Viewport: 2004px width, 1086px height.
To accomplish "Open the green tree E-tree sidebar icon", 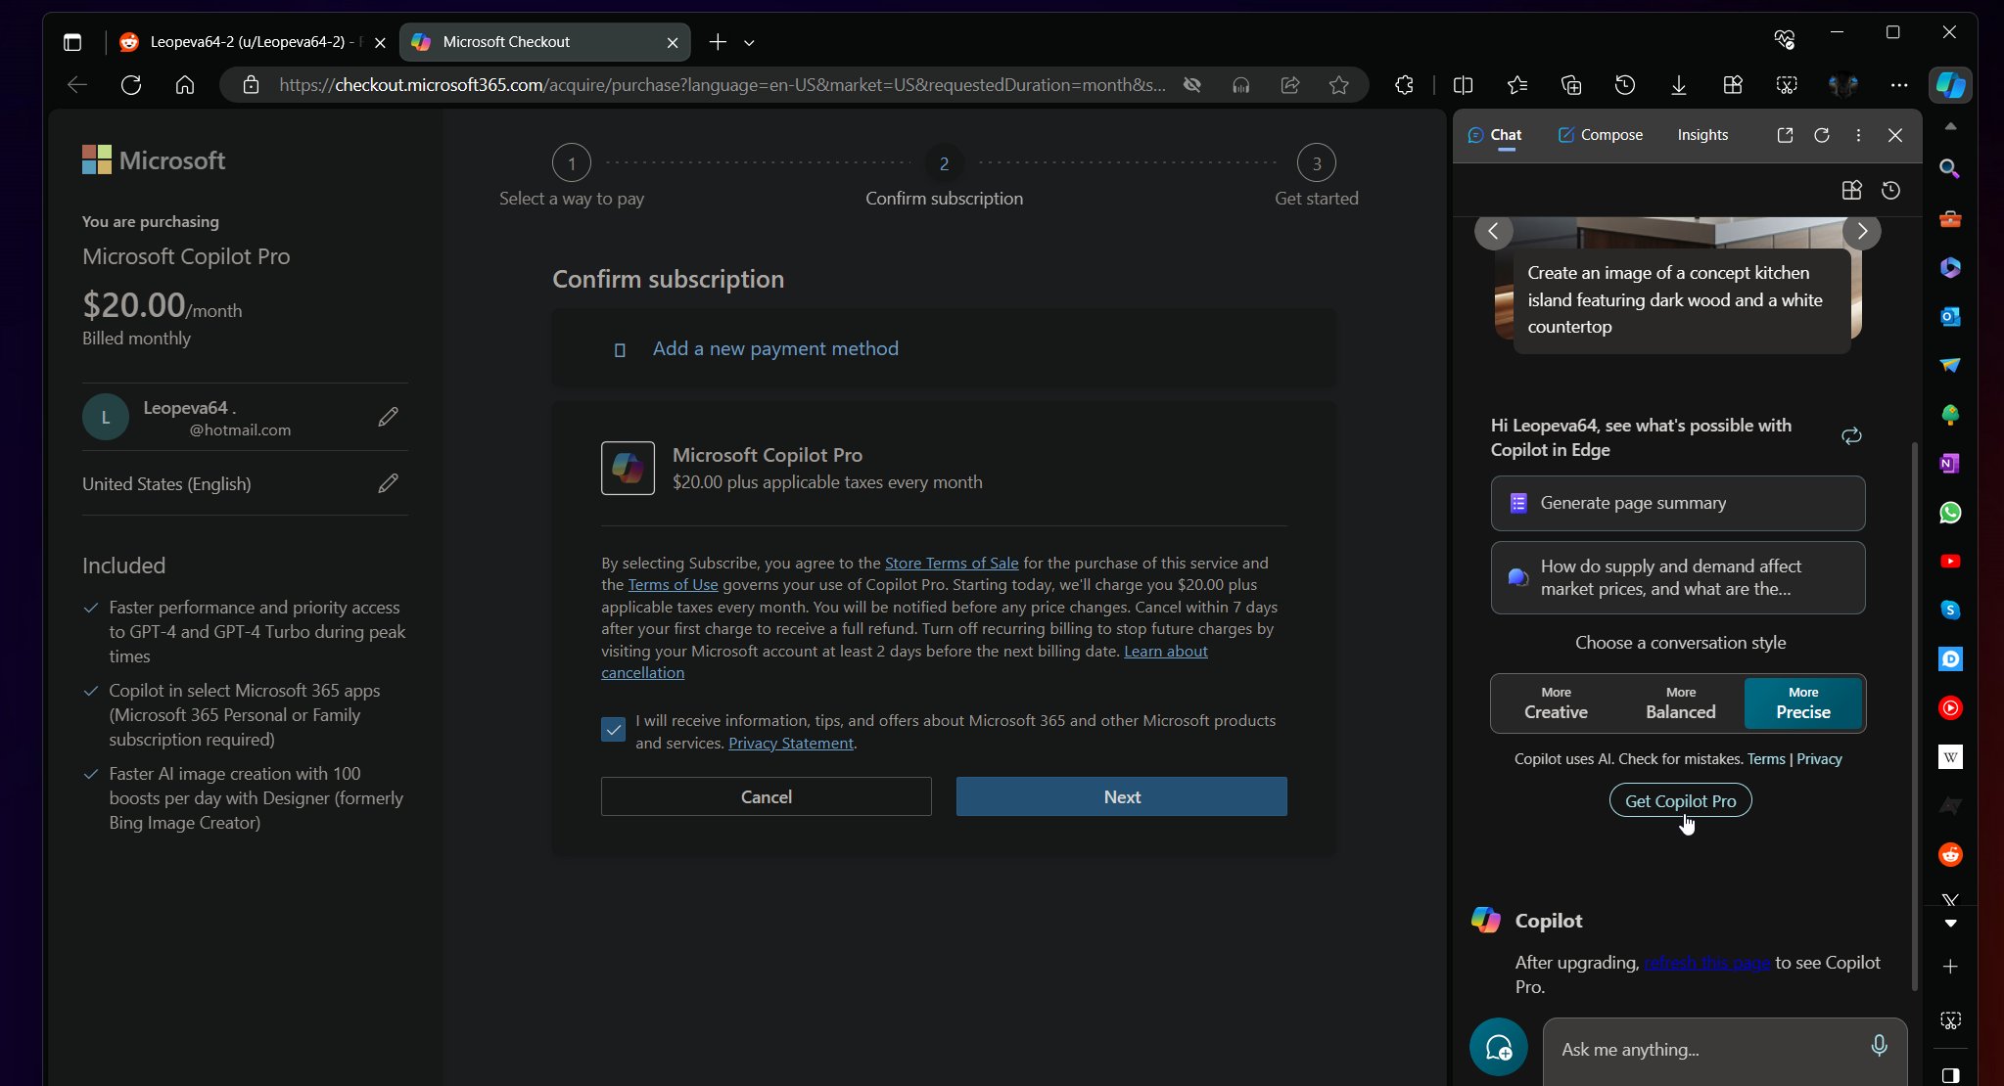I will 1950,415.
